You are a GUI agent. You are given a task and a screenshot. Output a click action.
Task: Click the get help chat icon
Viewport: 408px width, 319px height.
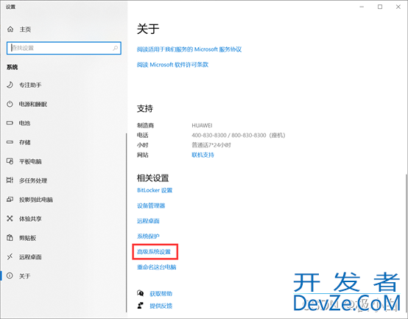pyautogui.click(x=140, y=293)
